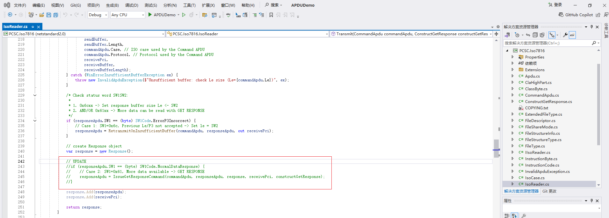Screen dimensions: 609x218
Task: Open the PCSC.Iso7816 (netstandard2.0) project dropdown
Action: tap(84, 34)
